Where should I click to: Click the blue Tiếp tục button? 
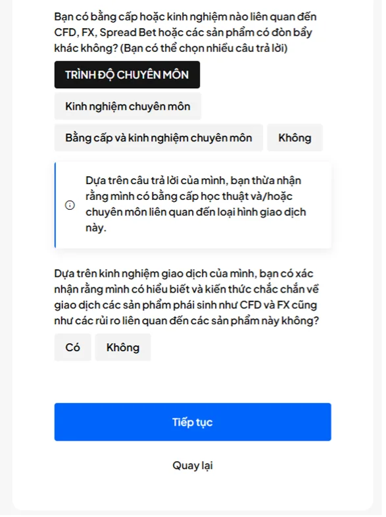click(193, 422)
